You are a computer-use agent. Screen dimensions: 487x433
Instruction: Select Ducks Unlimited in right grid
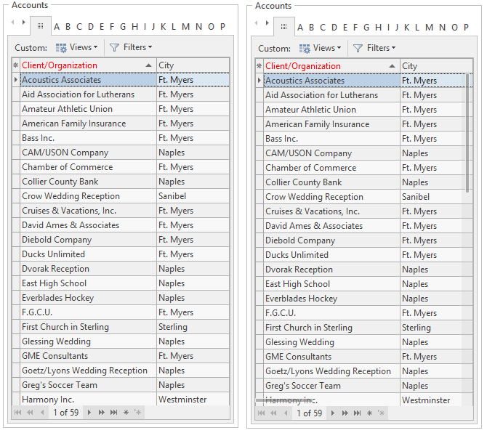click(x=364, y=255)
